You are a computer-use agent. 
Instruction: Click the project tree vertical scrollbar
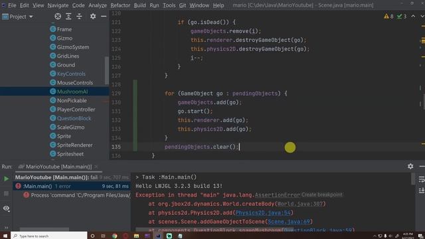[x=106, y=71]
